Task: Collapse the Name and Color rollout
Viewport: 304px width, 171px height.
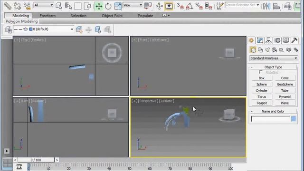Action: [x=273, y=111]
